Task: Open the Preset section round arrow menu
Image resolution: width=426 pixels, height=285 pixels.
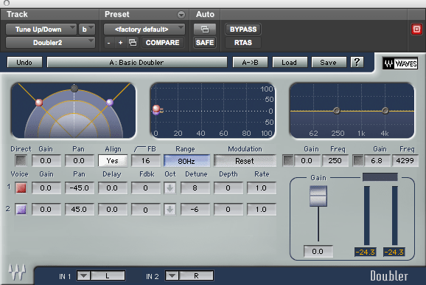Action: pyautogui.click(x=181, y=15)
